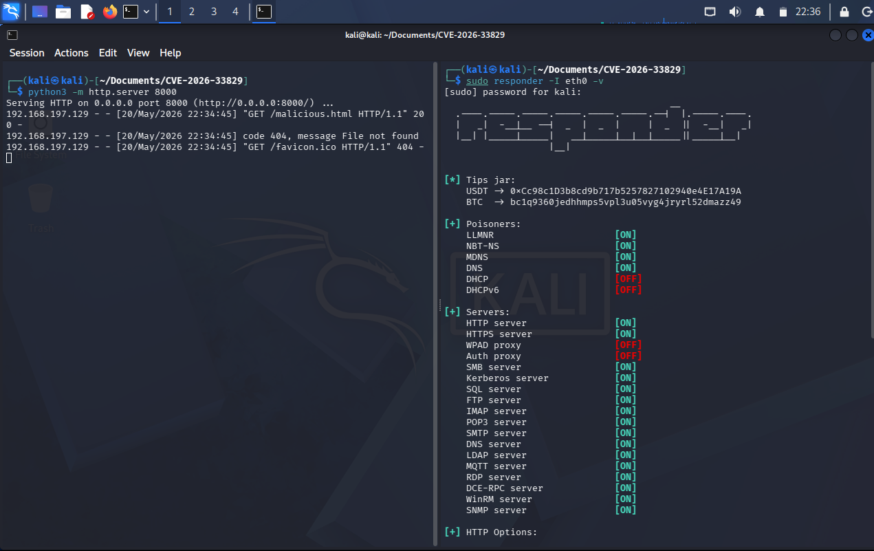Click the 'SMB server' label
Image resolution: width=874 pixels, height=551 pixels.
pyautogui.click(x=494, y=367)
